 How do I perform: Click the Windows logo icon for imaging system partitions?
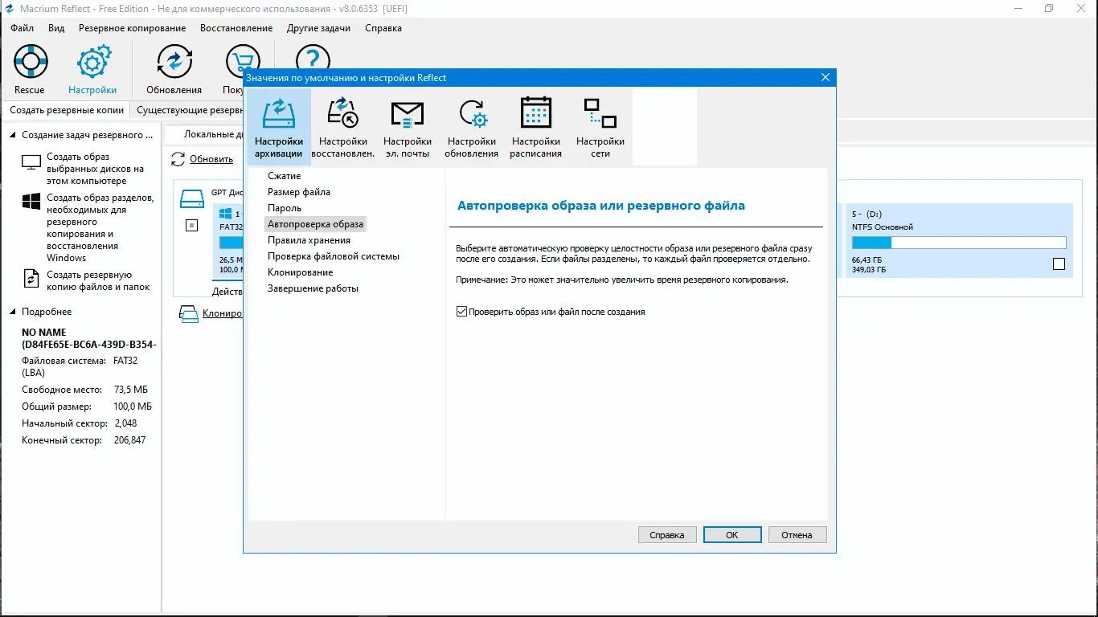point(31,202)
